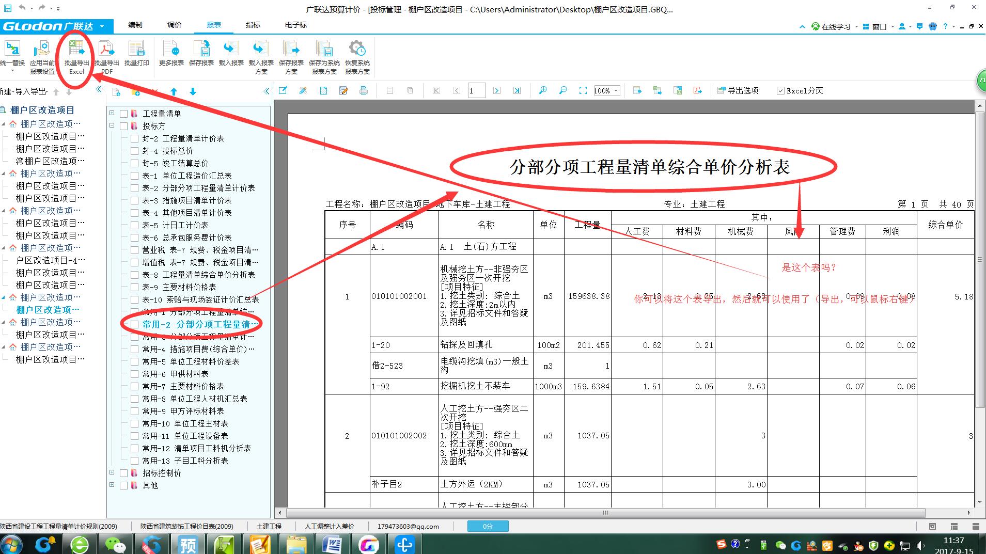Click the new report page icon in list toolbar
986x554 pixels.
coord(116,92)
